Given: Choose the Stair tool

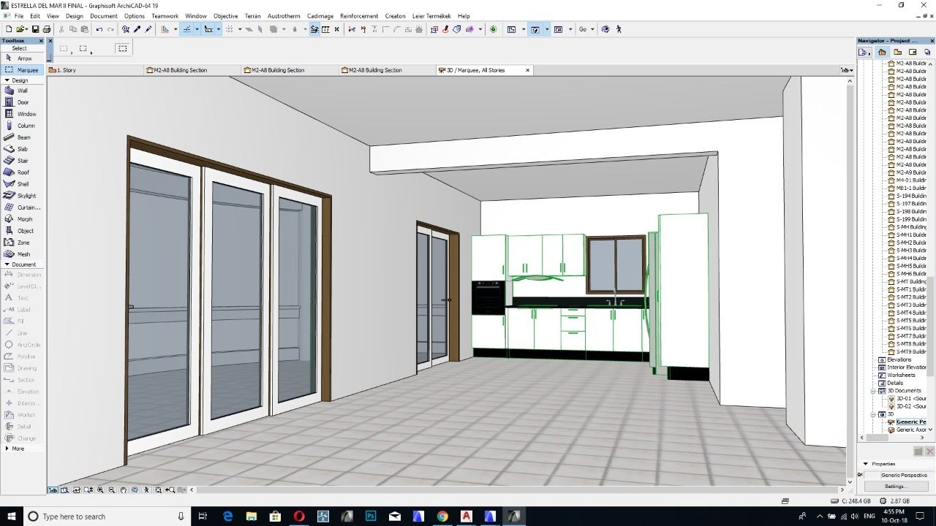Looking at the screenshot, I should pyautogui.click(x=23, y=161).
